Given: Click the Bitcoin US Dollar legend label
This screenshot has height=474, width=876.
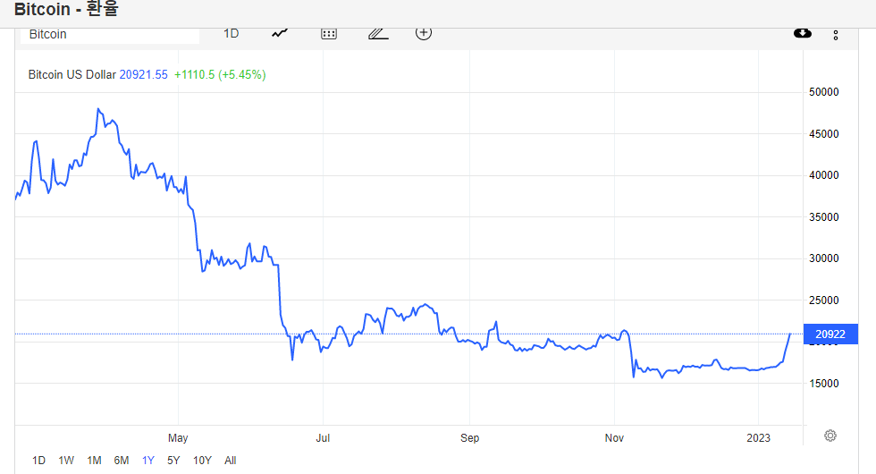Looking at the screenshot, I should coord(72,74).
